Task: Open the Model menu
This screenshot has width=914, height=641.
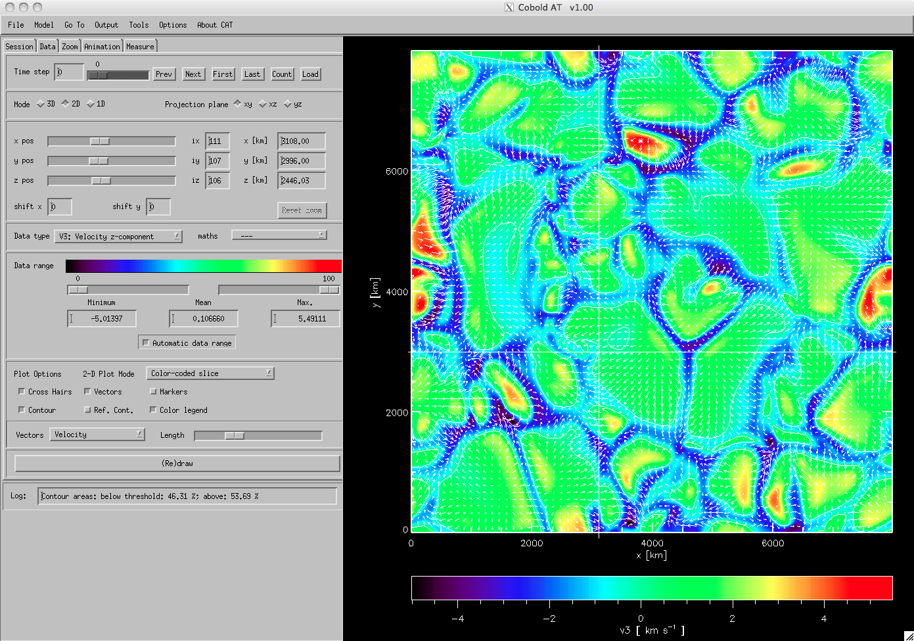Action: pos(44,25)
